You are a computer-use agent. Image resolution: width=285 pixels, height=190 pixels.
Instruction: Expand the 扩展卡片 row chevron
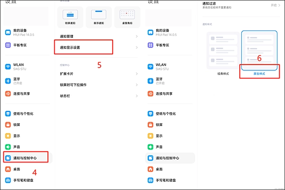point(137,74)
